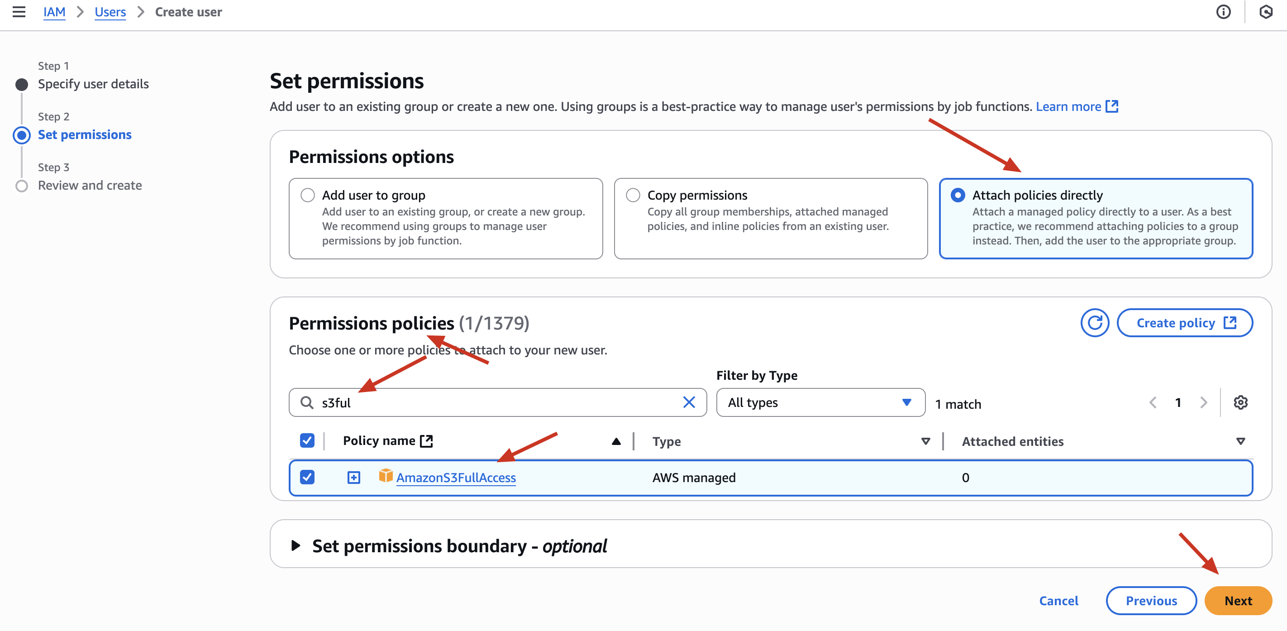The image size is (1287, 631).
Task: Uncheck the AmazonS3FullAccess row checkbox
Action: [x=307, y=477]
